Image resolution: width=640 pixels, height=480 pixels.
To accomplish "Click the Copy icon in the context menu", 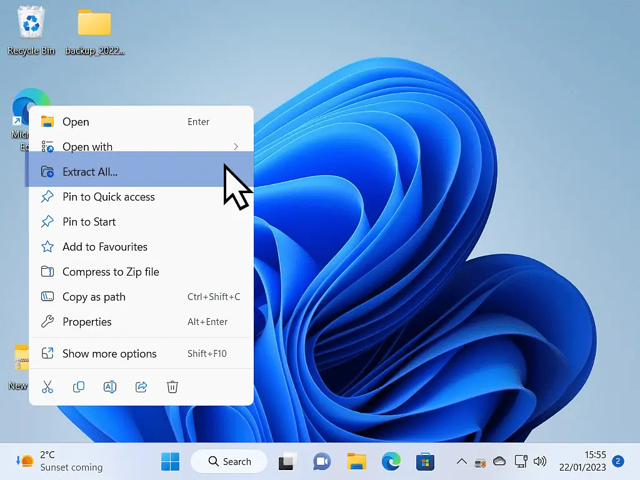I will [79, 387].
